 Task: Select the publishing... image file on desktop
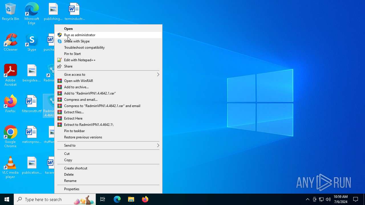click(x=53, y=12)
